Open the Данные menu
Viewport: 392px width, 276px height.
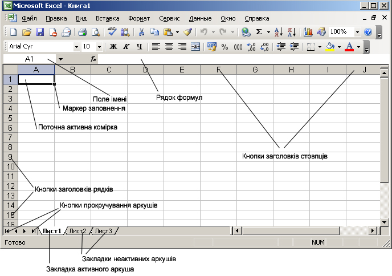(200, 18)
